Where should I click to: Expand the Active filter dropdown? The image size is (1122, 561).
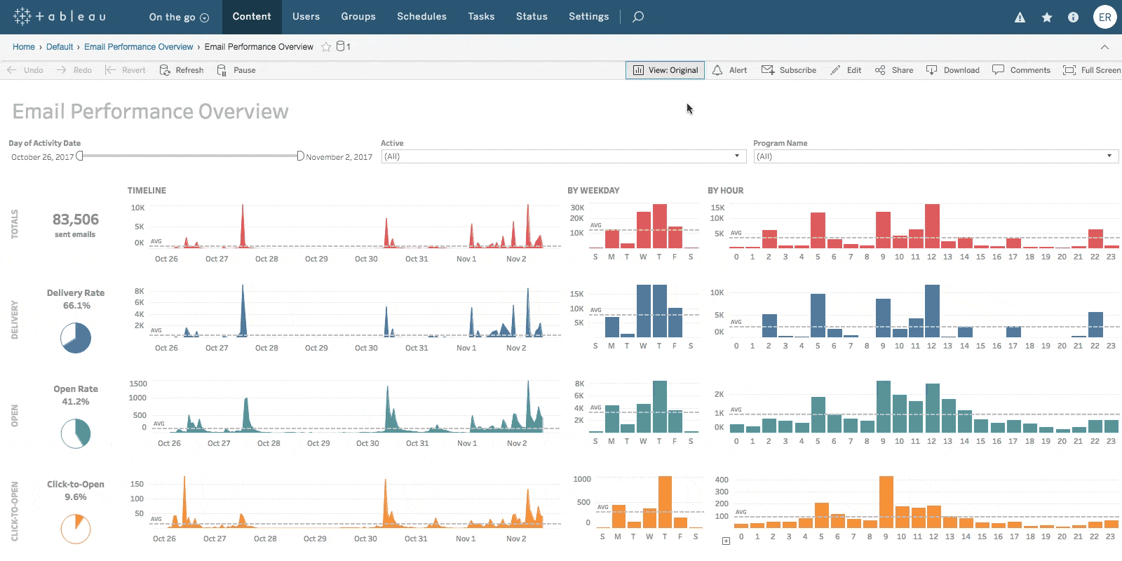tap(736, 156)
